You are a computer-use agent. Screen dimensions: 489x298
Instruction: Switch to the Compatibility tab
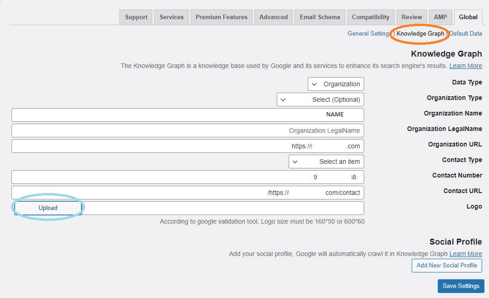click(x=371, y=17)
